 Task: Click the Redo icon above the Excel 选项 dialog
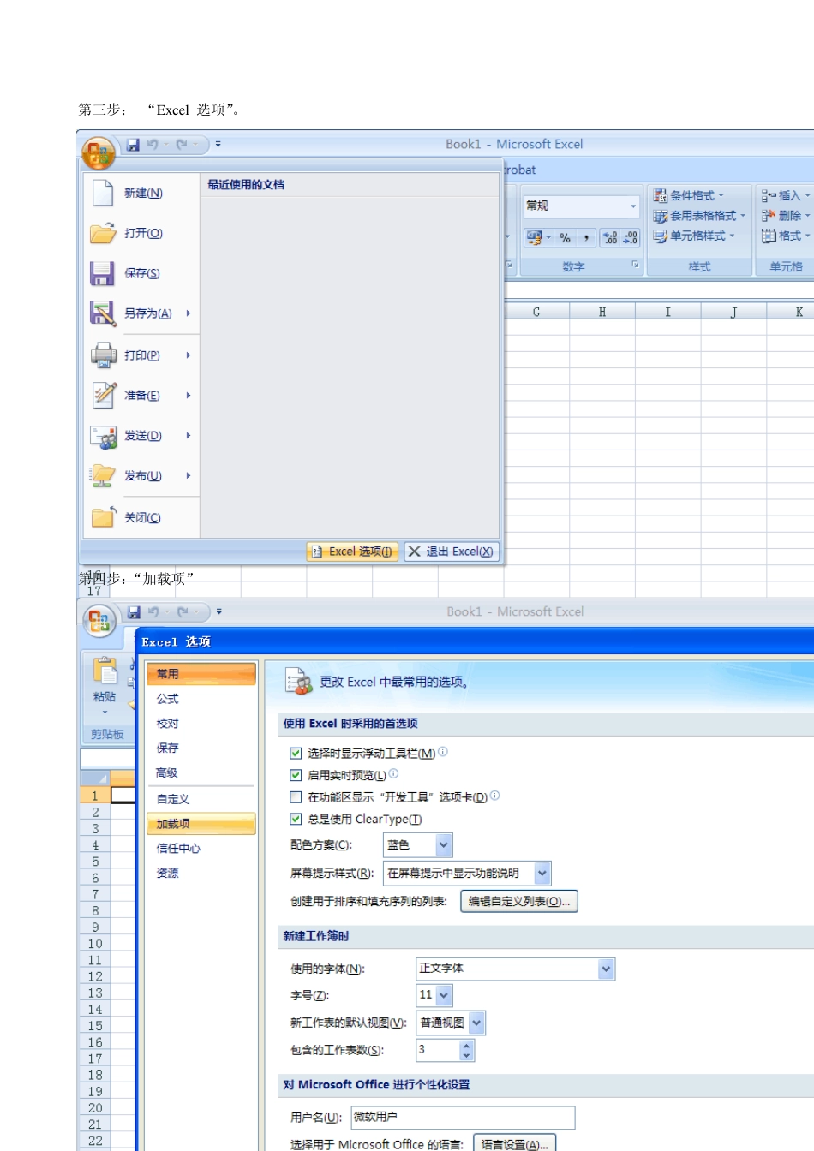(x=183, y=612)
